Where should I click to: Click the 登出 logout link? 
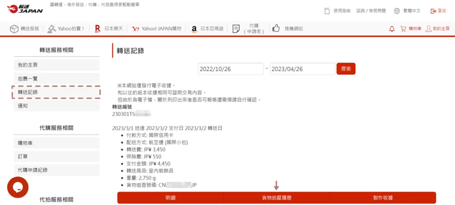click(442, 11)
